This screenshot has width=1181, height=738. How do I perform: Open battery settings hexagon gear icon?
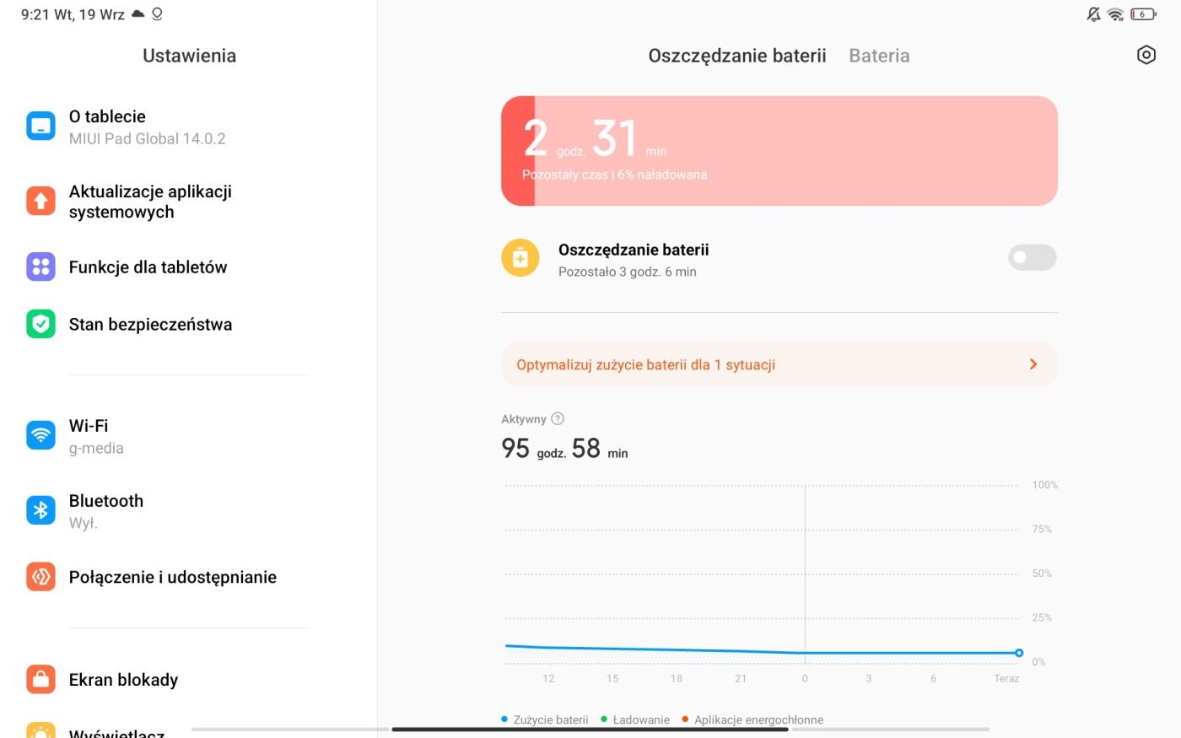(x=1146, y=55)
